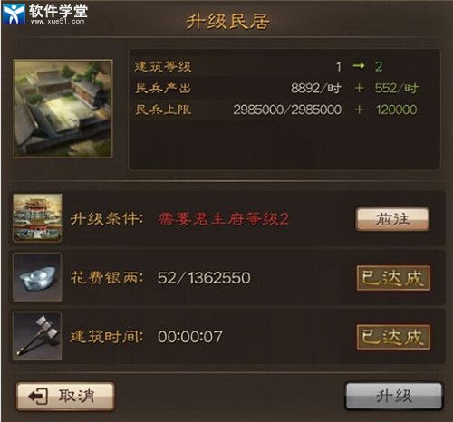453x422 pixels.
Task: Click the 升级民居 title heading
Action: (x=227, y=22)
